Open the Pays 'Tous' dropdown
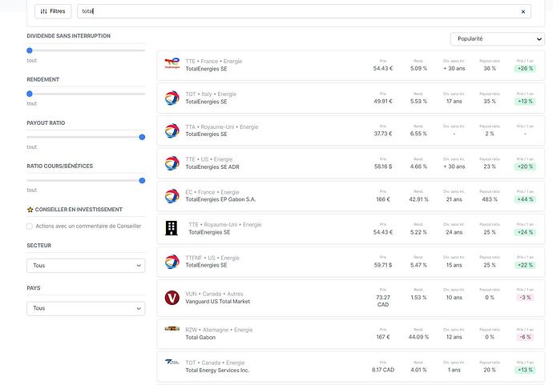 tap(86, 308)
